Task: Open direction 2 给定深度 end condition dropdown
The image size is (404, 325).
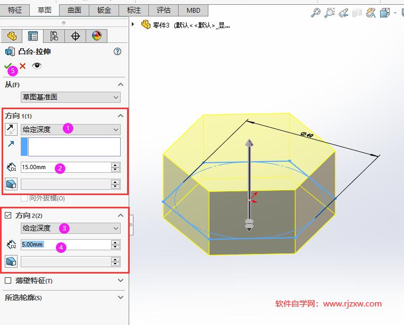Action: 71,228
